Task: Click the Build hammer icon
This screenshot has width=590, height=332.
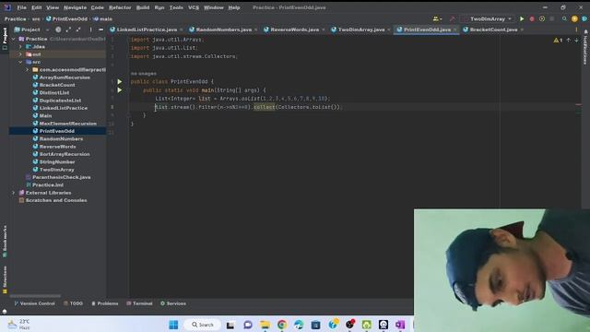Action: [452, 18]
